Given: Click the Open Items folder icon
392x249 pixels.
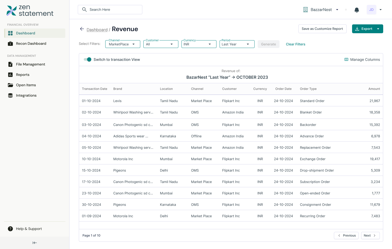Looking at the screenshot, I should 10,85.
